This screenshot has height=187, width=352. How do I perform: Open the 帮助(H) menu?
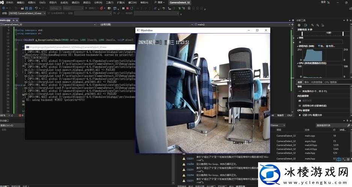point(144,3)
